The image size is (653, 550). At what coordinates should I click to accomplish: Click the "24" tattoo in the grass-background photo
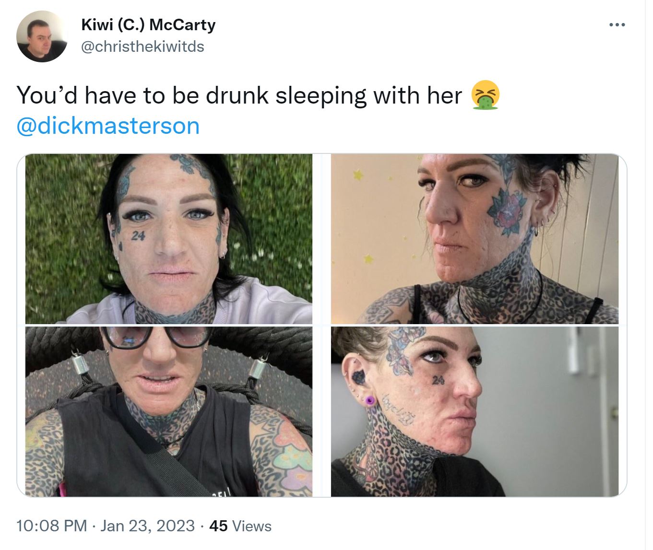[x=138, y=235]
